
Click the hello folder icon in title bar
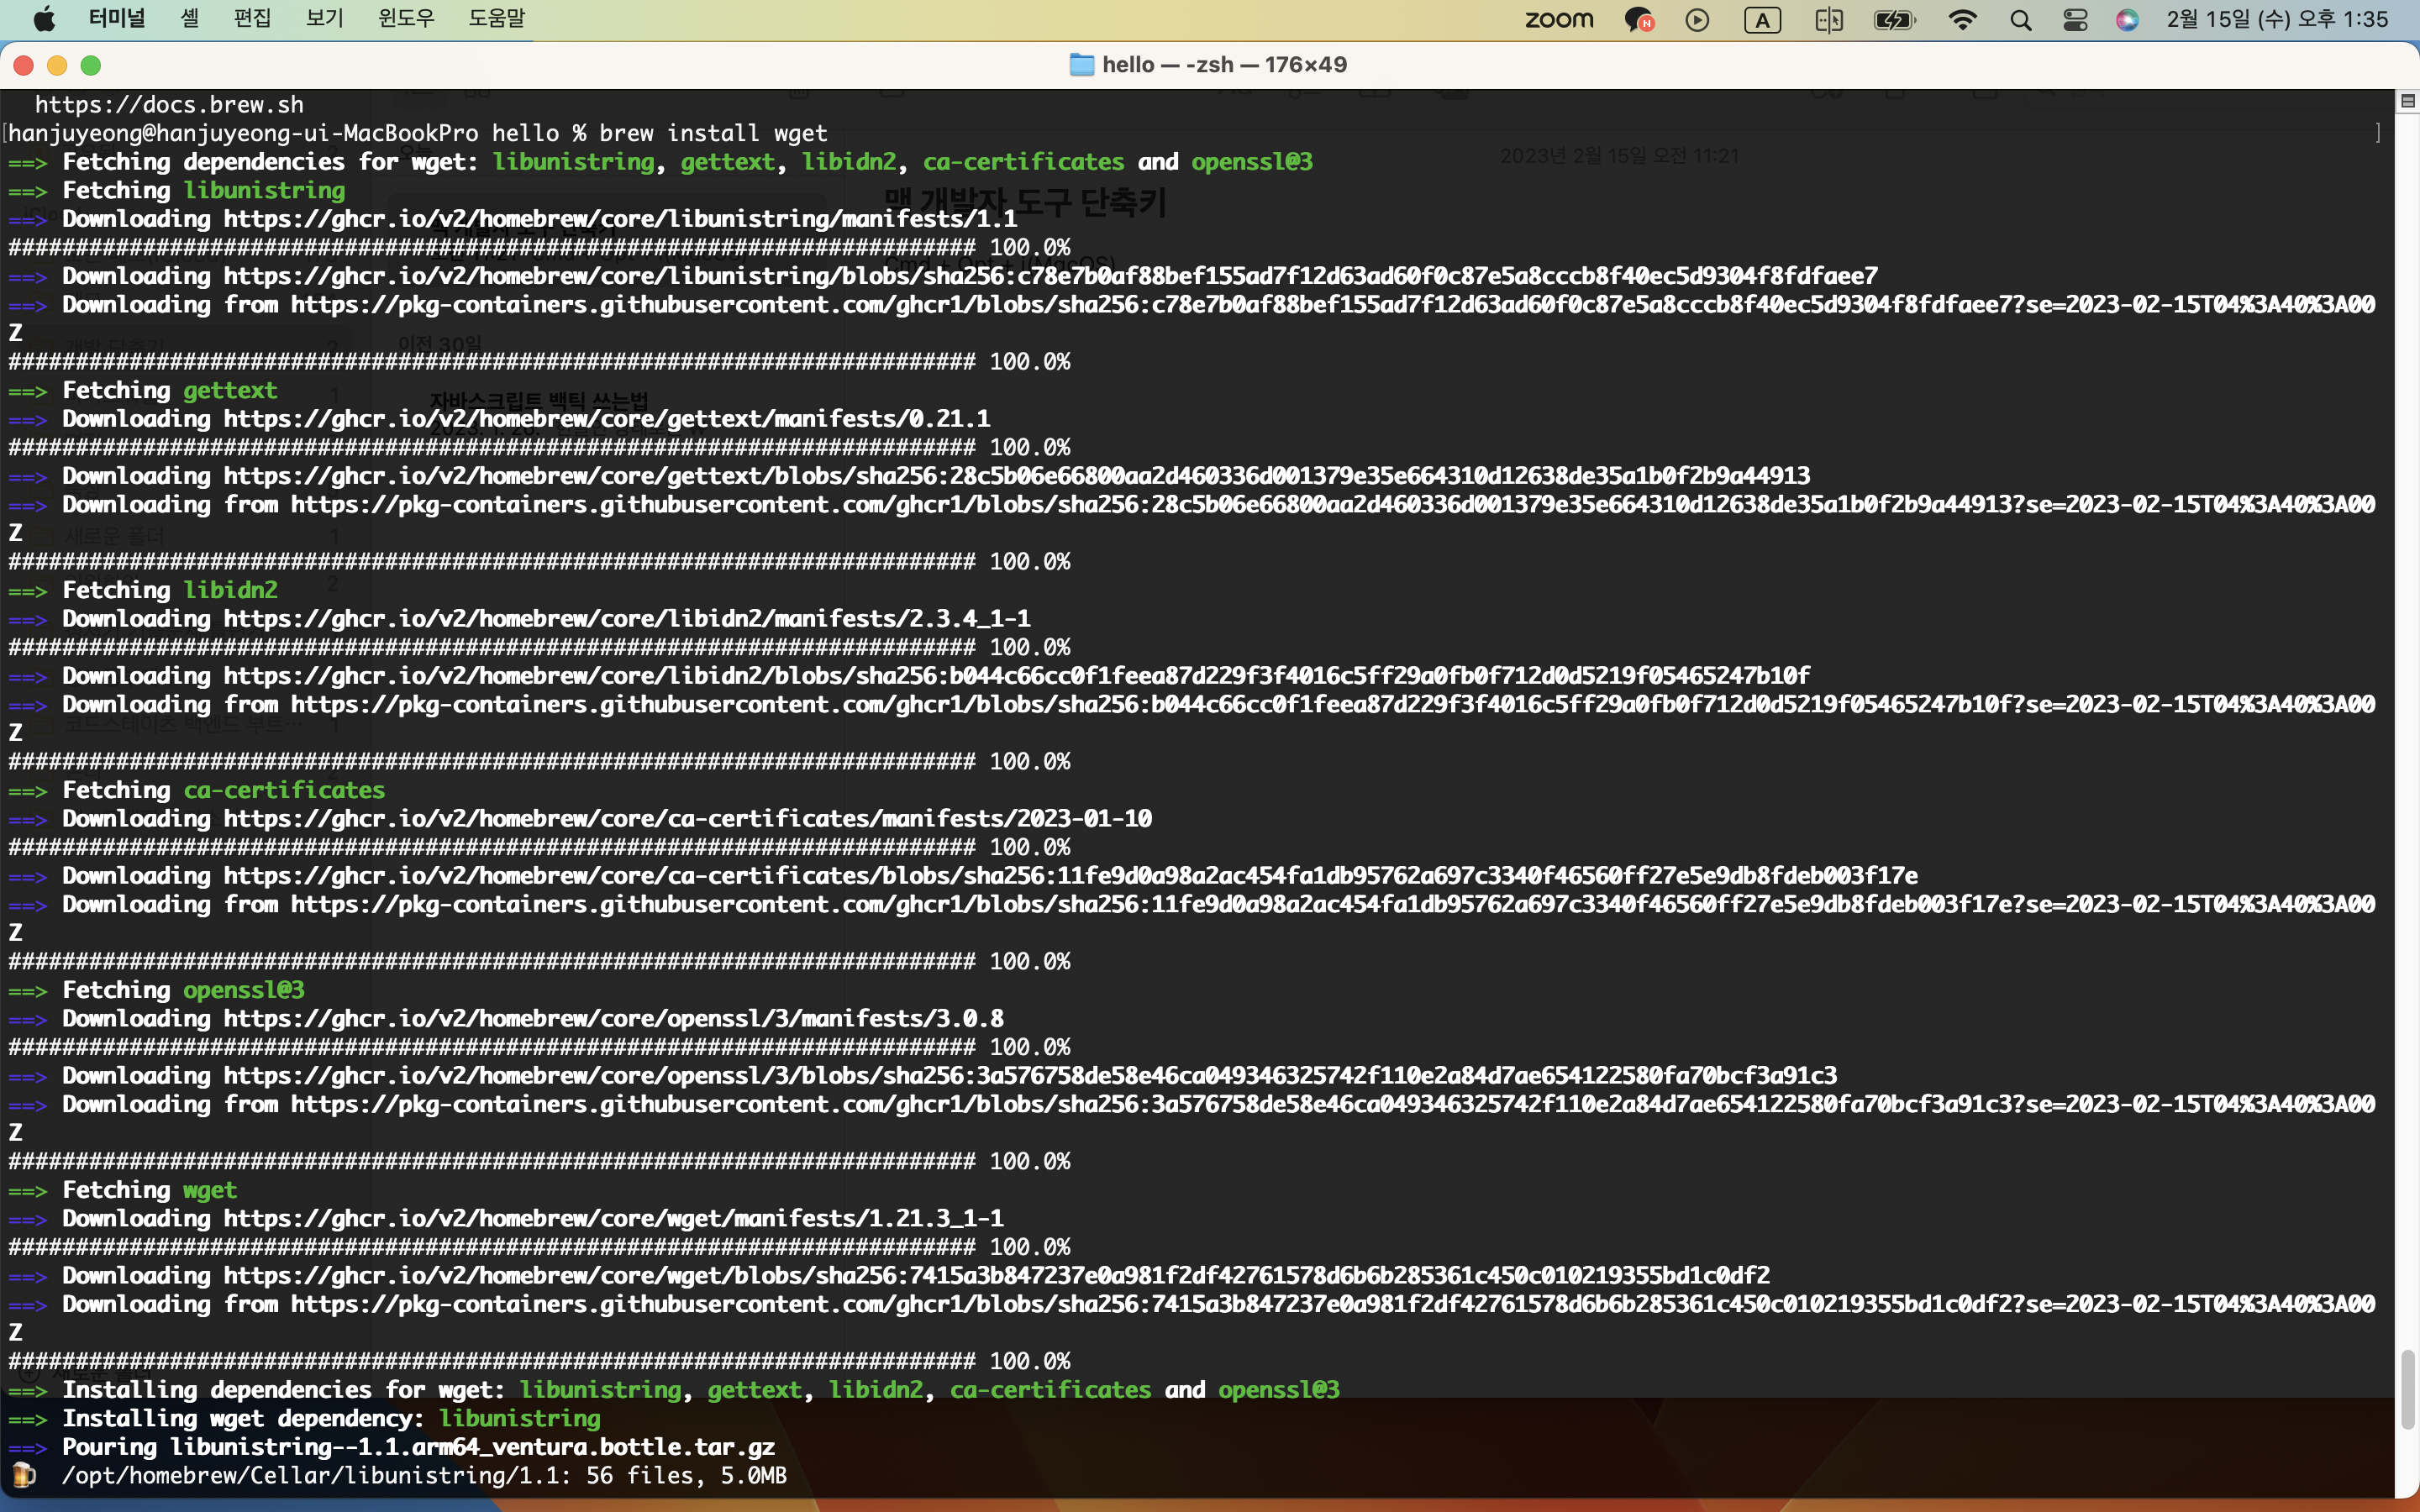tap(1081, 65)
